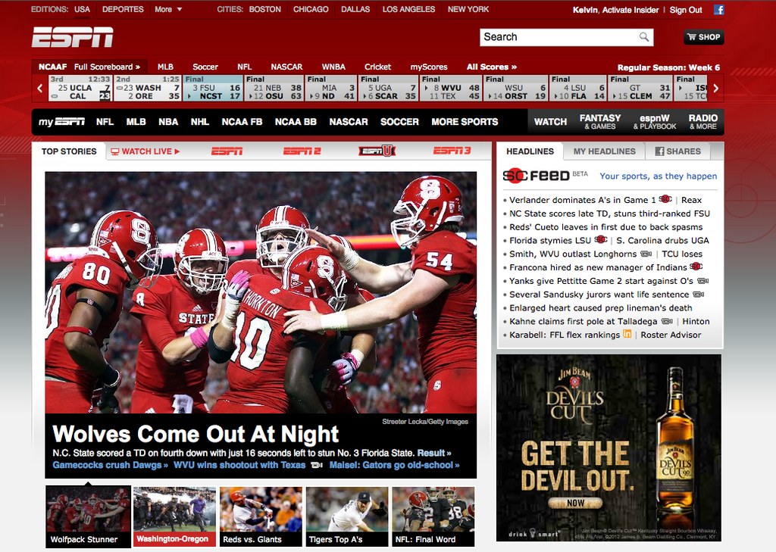Click the SHOP button
The height and width of the screenshot is (552, 776).
(x=704, y=37)
